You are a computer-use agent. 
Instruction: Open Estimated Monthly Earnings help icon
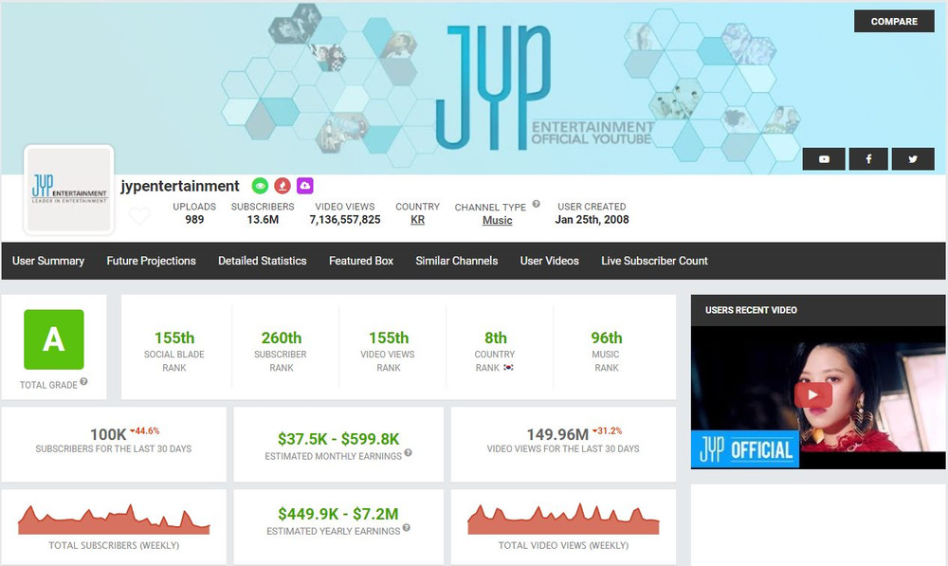(408, 453)
